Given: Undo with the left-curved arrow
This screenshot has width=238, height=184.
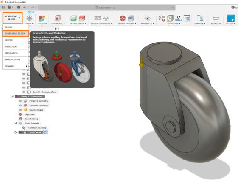Looking at the screenshot, I should [25, 7].
